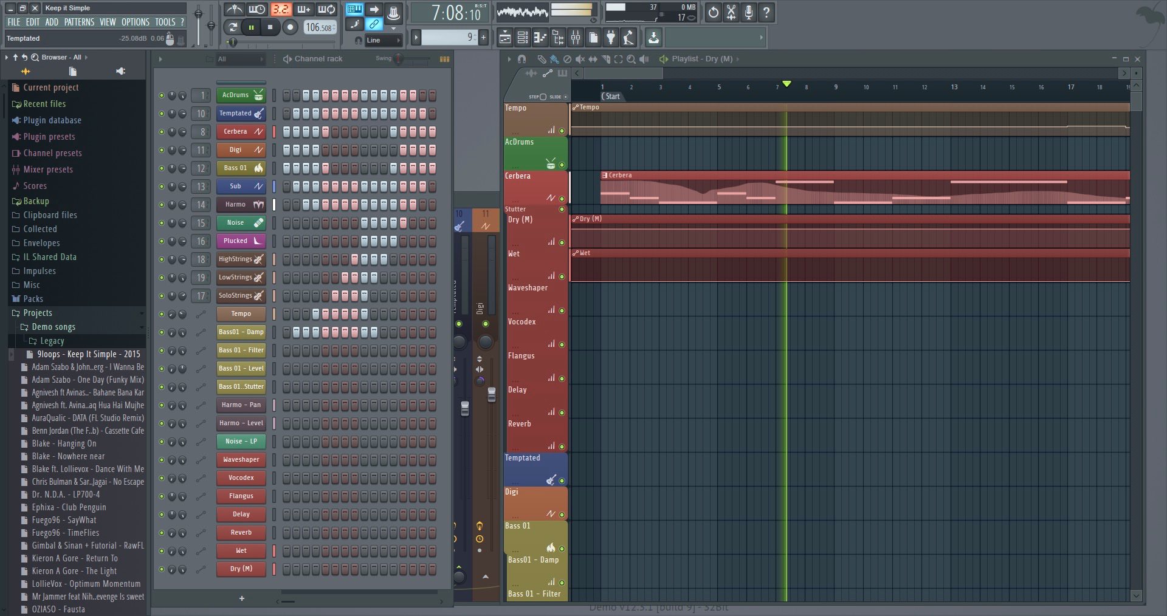Open the help question mark icon

pyautogui.click(x=766, y=12)
